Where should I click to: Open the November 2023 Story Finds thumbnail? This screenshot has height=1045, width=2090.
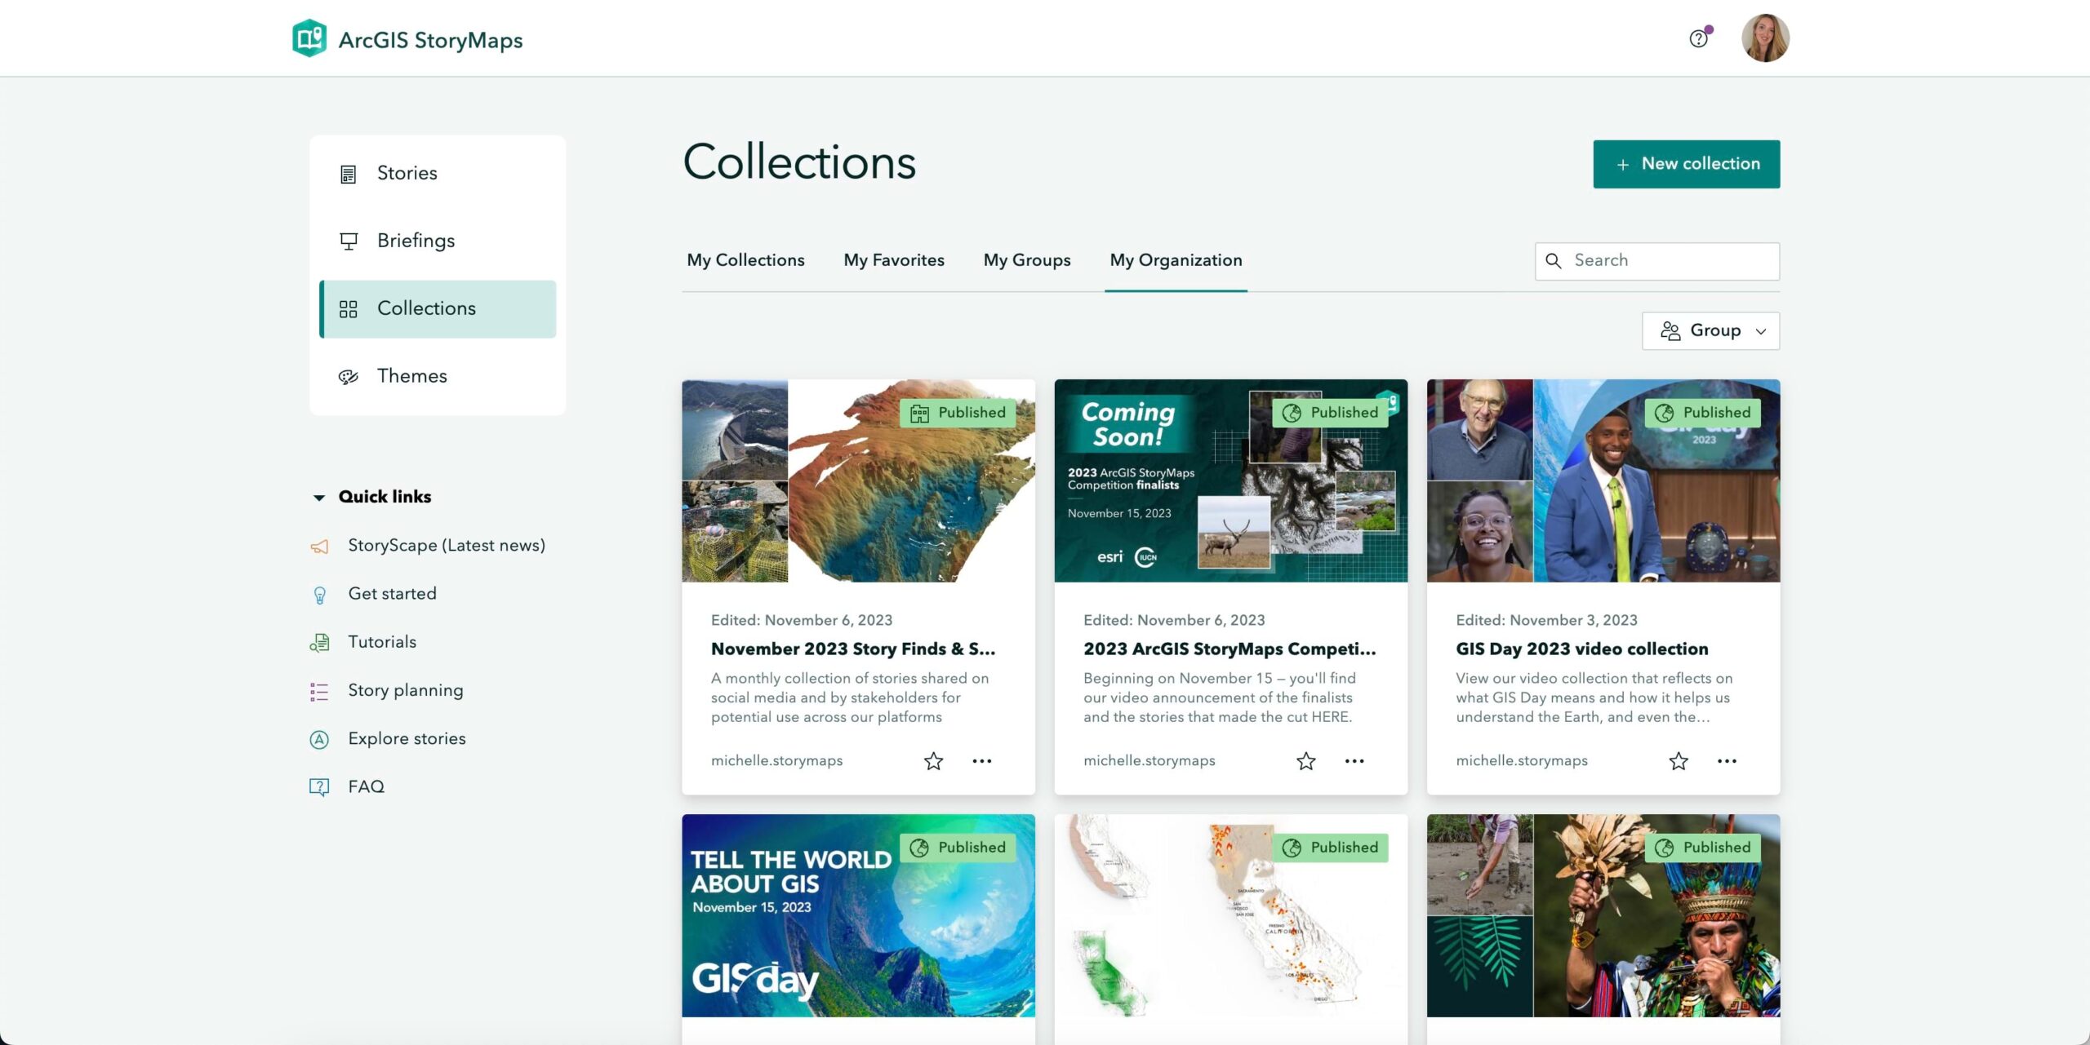point(859,480)
